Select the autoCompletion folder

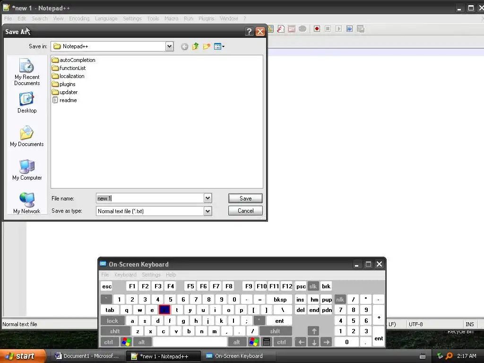click(74, 60)
